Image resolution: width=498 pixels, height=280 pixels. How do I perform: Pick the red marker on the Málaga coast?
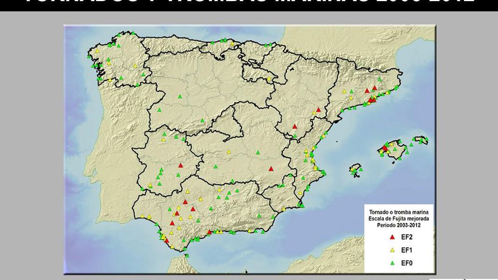coord(209,232)
